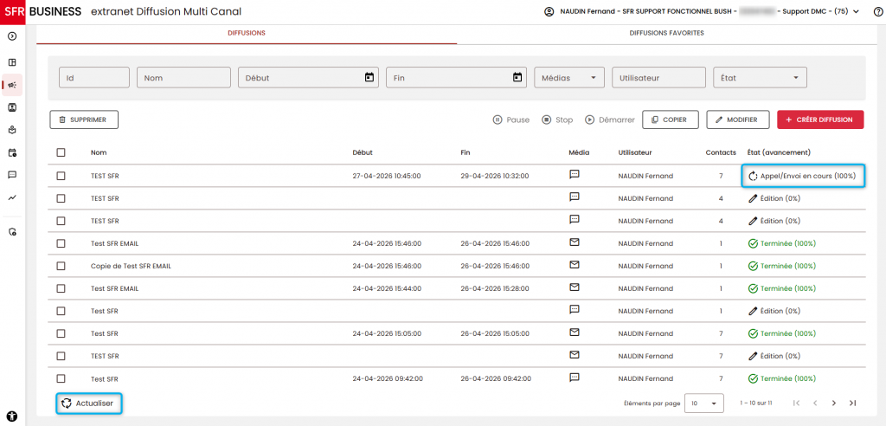Click the Copie de Test SFR EMAIL name
The height and width of the screenshot is (426, 886).
131,266
